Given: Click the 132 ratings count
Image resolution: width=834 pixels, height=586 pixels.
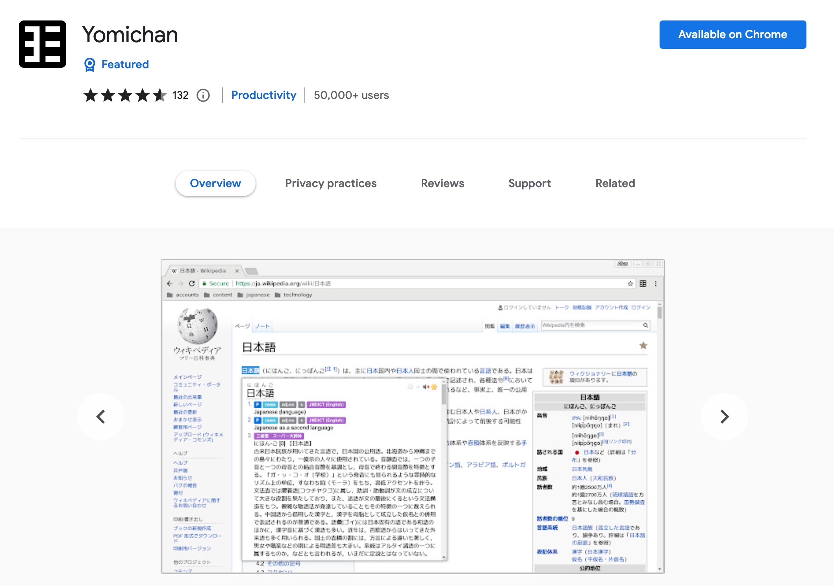Looking at the screenshot, I should [180, 95].
